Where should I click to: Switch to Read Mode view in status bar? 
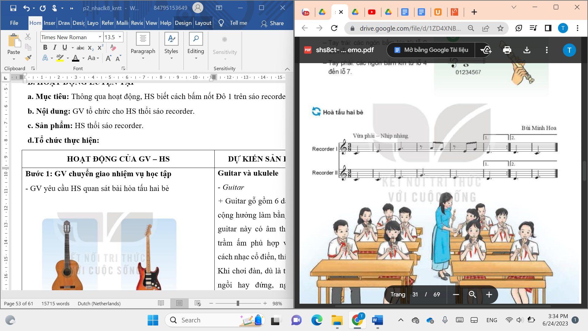click(x=161, y=303)
